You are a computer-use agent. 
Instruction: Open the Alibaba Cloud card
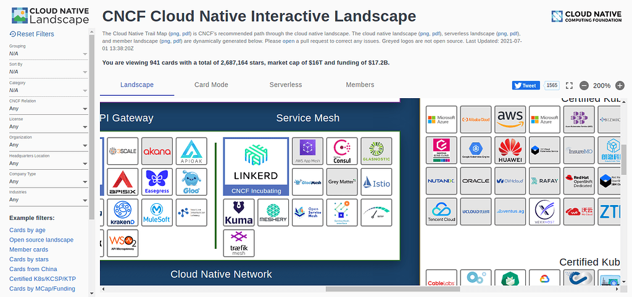click(476, 119)
